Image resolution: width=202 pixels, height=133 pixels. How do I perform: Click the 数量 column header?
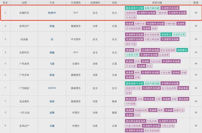click(x=196, y=2)
